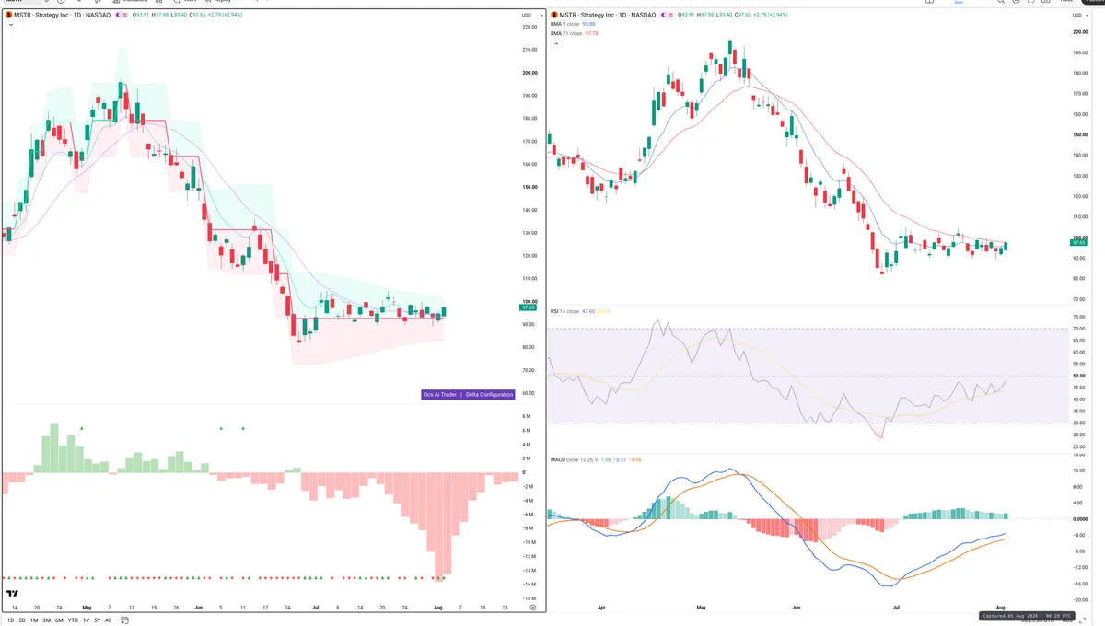Switch to the 1M time range
Image resolution: width=1105 pixels, height=626 pixels.
34,620
